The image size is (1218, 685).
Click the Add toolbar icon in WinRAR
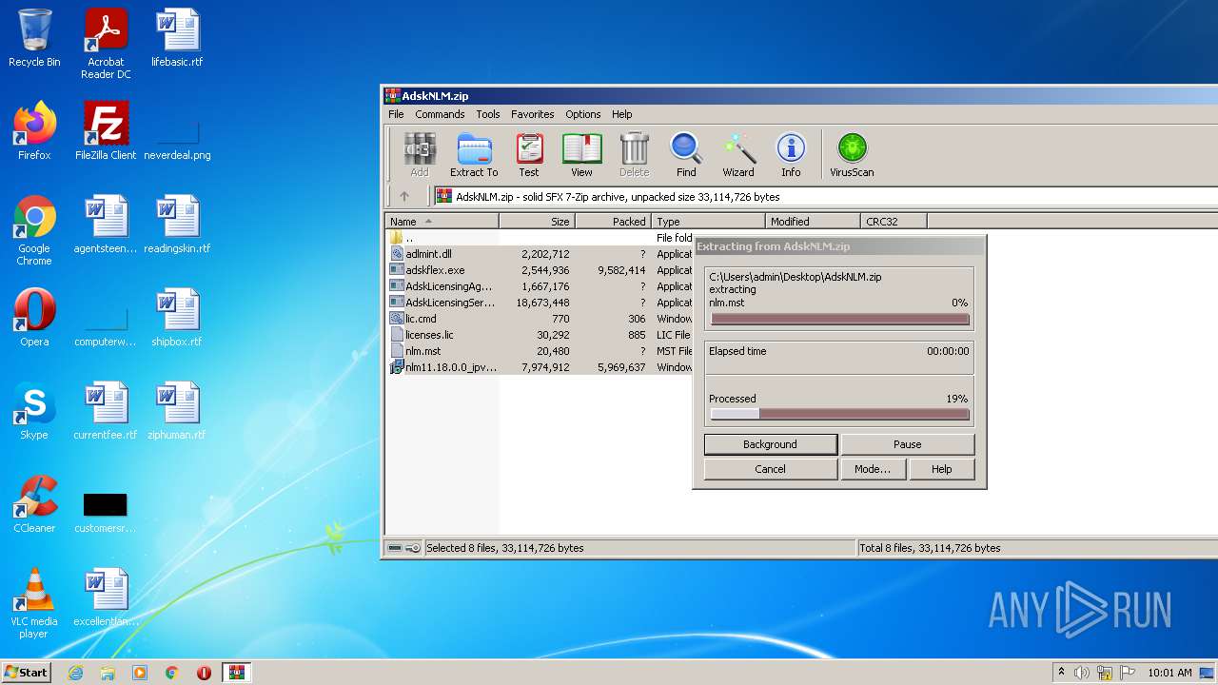click(419, 154)
